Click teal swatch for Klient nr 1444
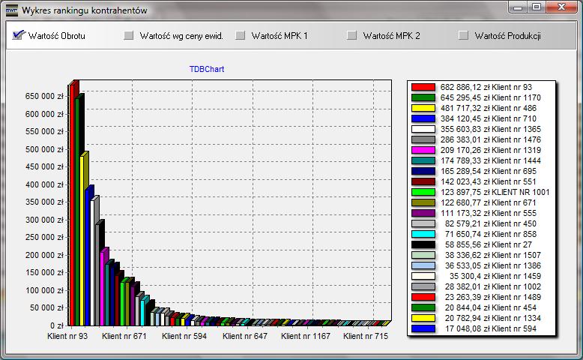Viewport: 583px width, 360px height. click(x=423, y=160)
